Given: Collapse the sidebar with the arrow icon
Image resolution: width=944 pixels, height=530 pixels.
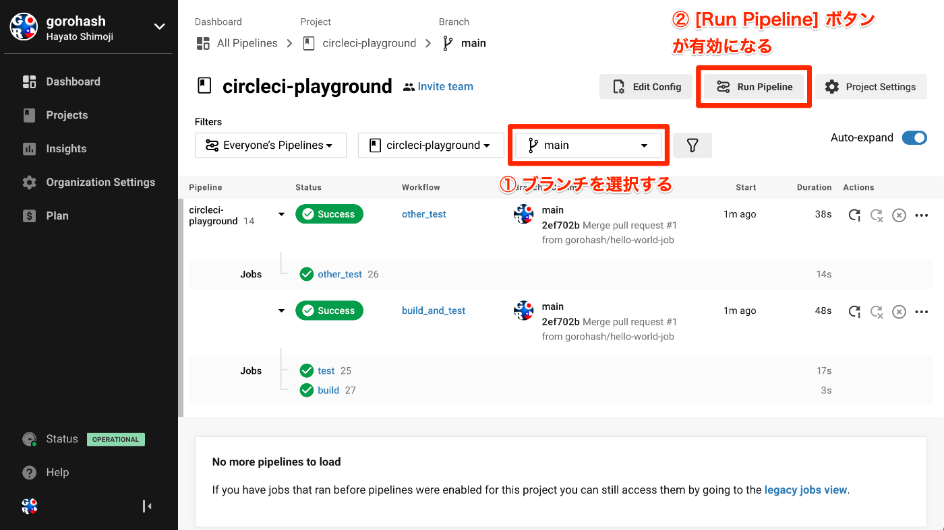Looking at the screenshot, I should (x=147, y=506).
